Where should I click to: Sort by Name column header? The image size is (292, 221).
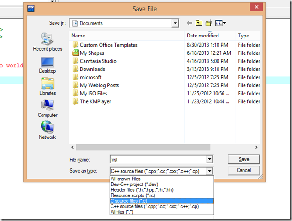[x=127, y=36]
